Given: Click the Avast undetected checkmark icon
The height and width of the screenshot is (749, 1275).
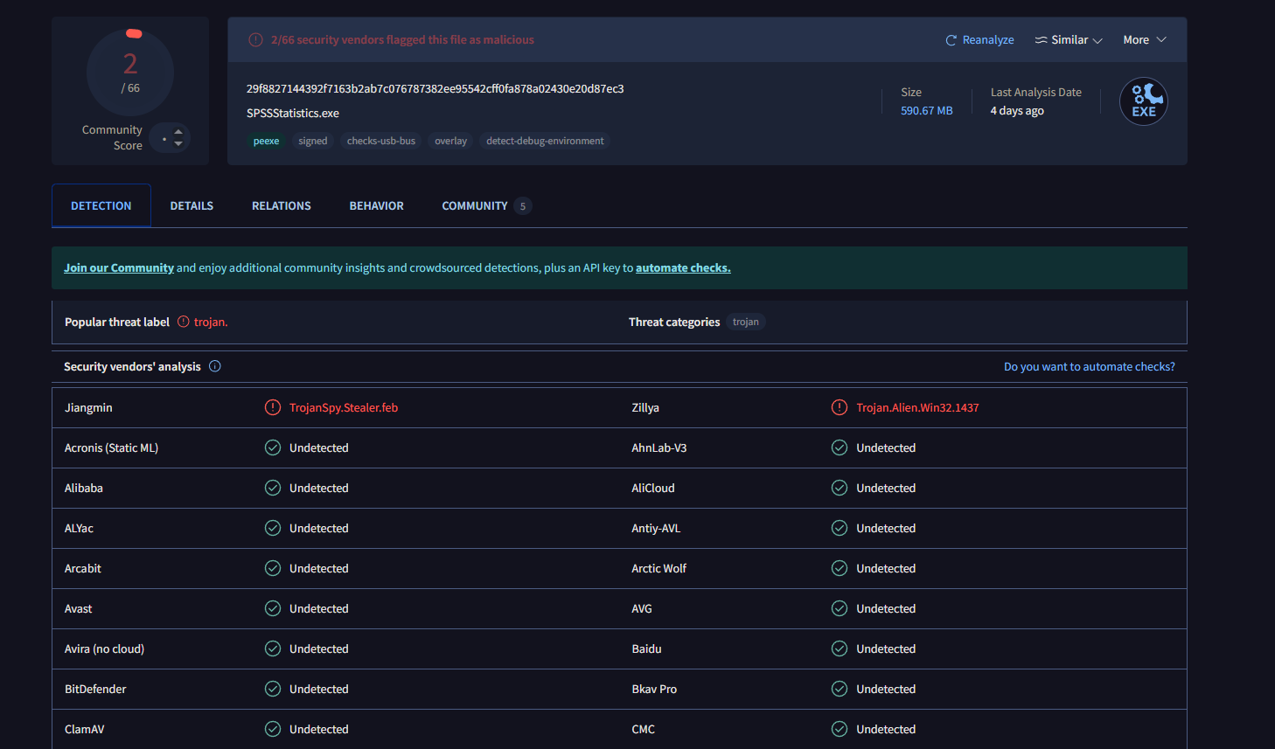Looking at the screenshot, I should [273, 608].
